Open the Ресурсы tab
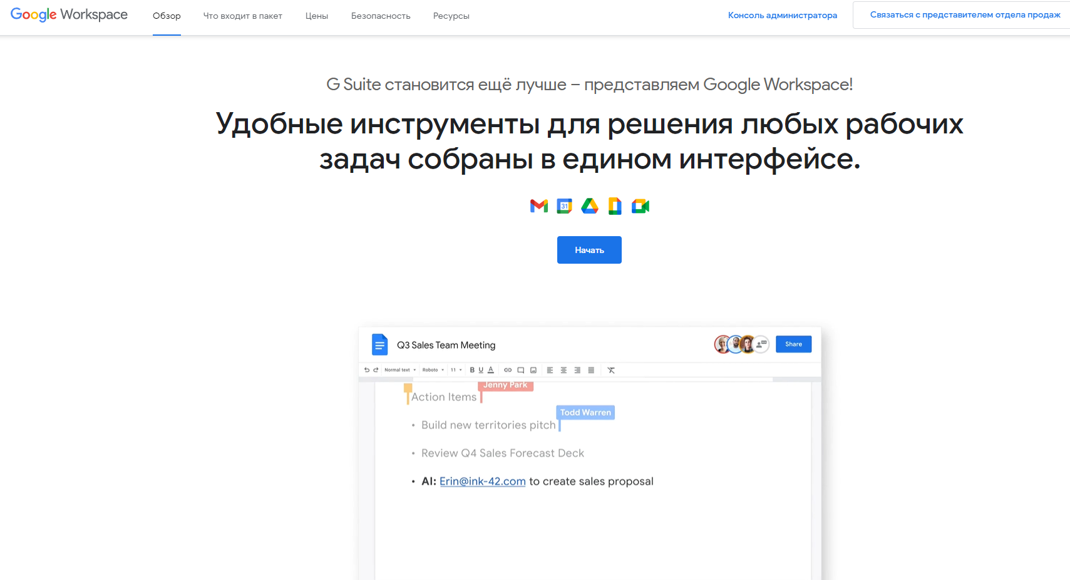1070x580 pixels. point(451,16)
